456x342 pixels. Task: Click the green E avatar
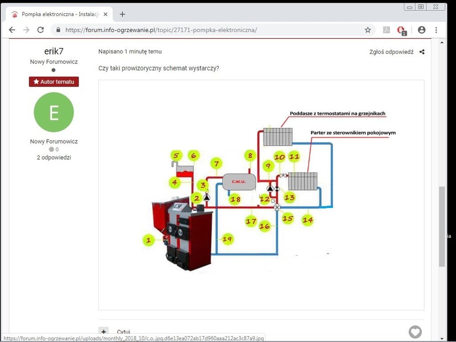pos(54,112)
